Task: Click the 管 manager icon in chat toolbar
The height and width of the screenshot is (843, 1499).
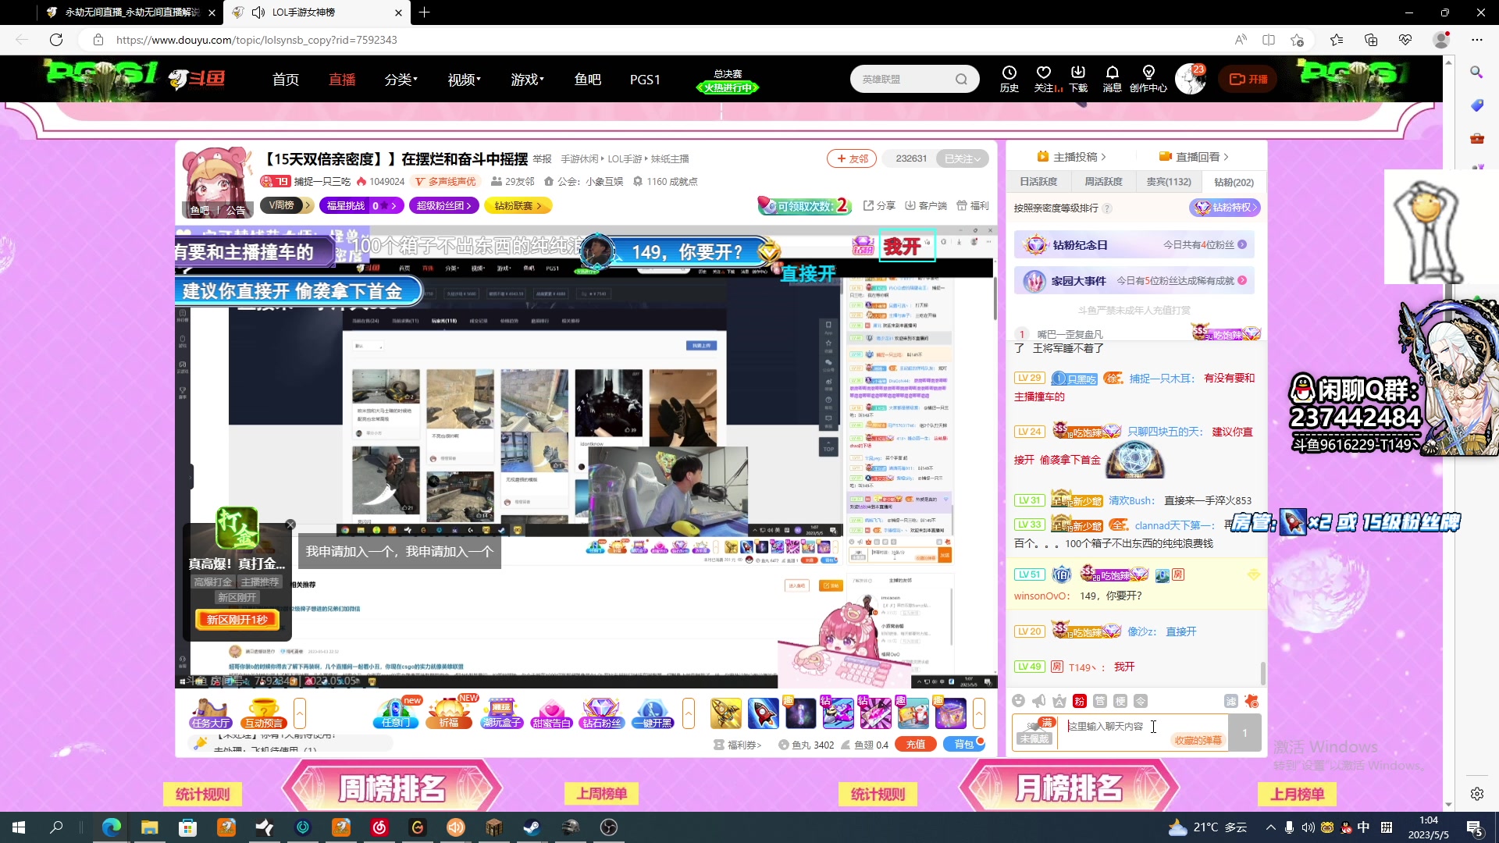Action: pos(1100,701)
